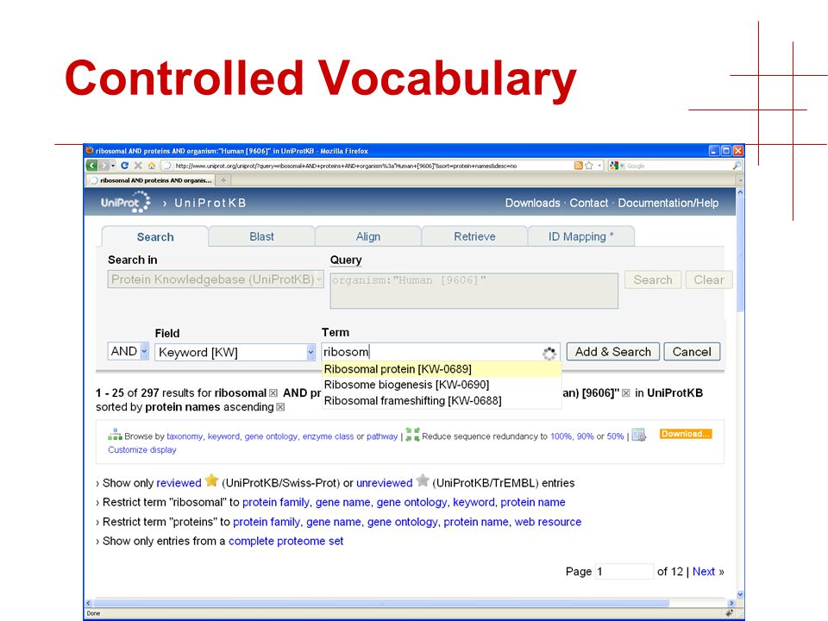The image size is (828, 621).
Task: Browse by gene ontology link
Action: 271,436
